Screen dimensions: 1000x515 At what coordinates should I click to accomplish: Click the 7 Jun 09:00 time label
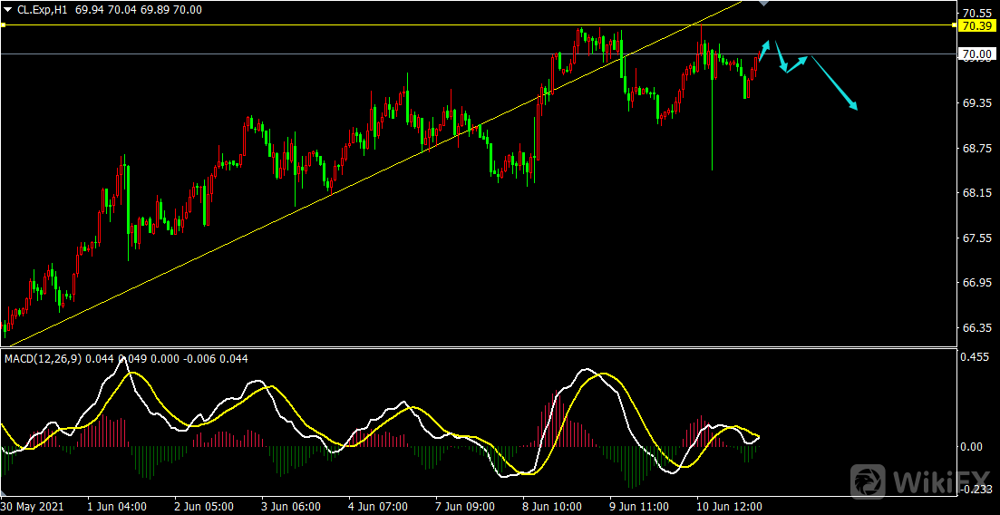click(x=466, y=507)
